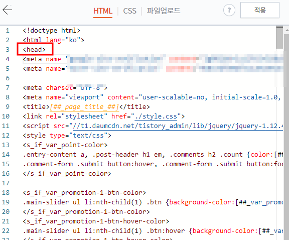Click .main-slider li:nth-child(1) .btn line 19
The height and width of the screenshot is (240, 289).
153,202
